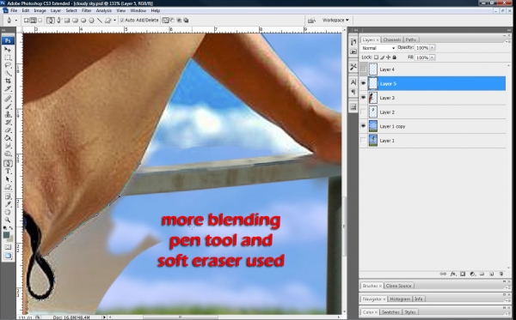Open the shape geometry options arrow
The width and height of the screenshot is (516, 320).
click(x=114, y=21)
